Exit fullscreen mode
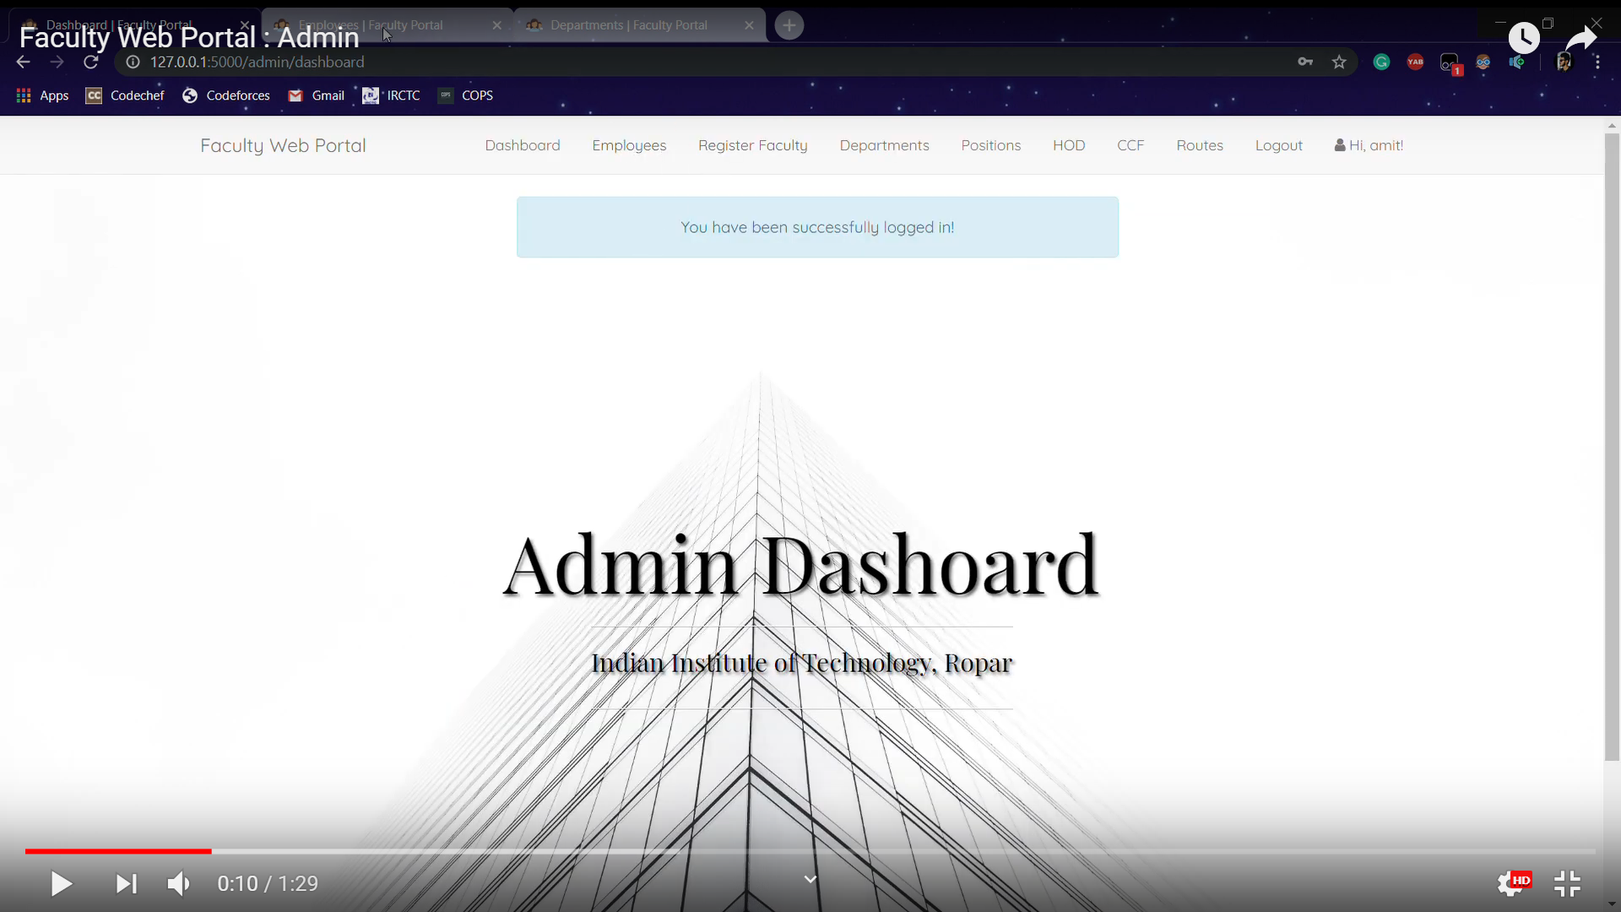The height and width of the screenshot is (912, 1621). (1567, 883)
